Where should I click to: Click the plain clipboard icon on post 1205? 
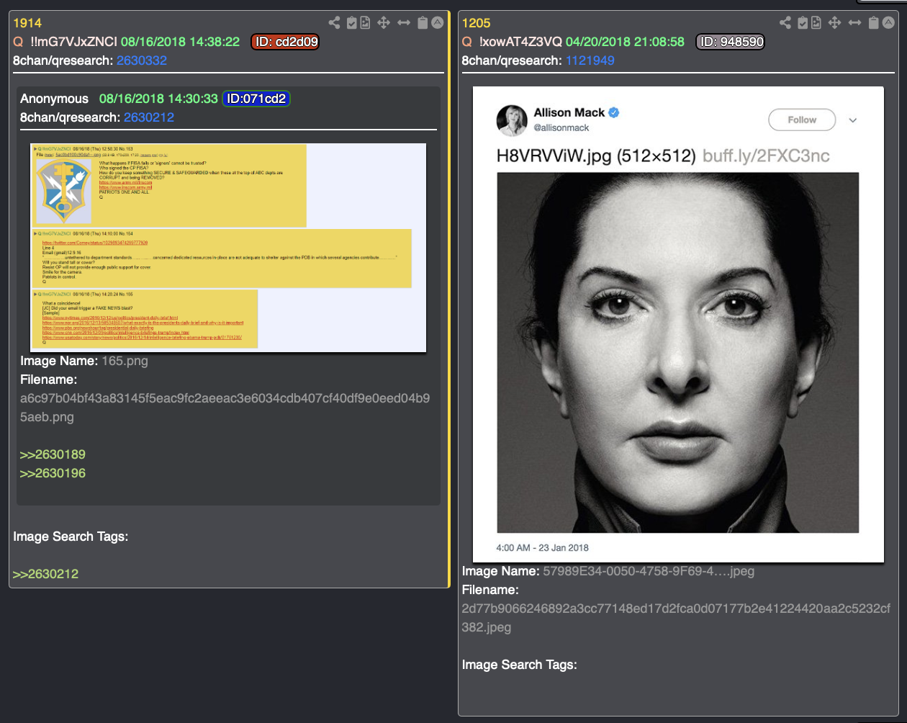(874, 23)
